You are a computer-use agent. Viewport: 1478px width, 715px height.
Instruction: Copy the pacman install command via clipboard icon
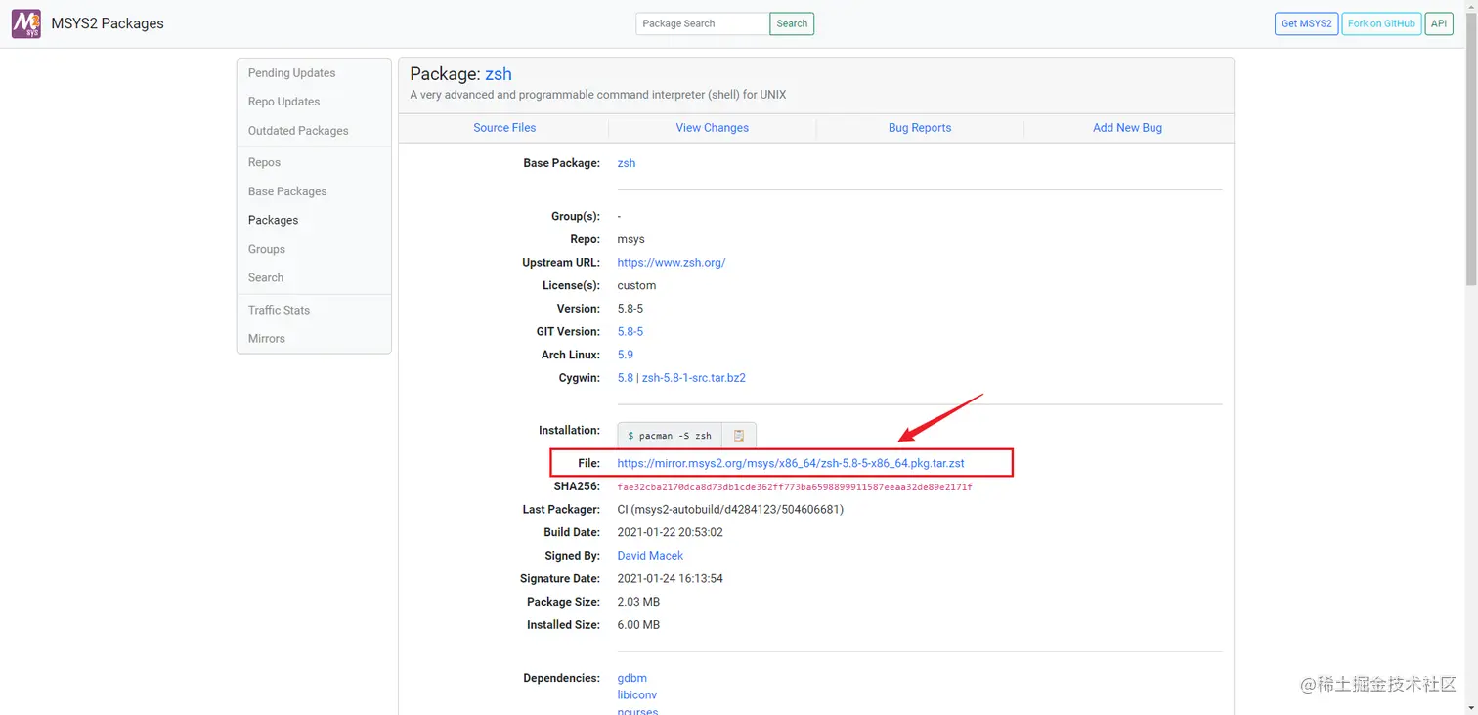(739, 436)
